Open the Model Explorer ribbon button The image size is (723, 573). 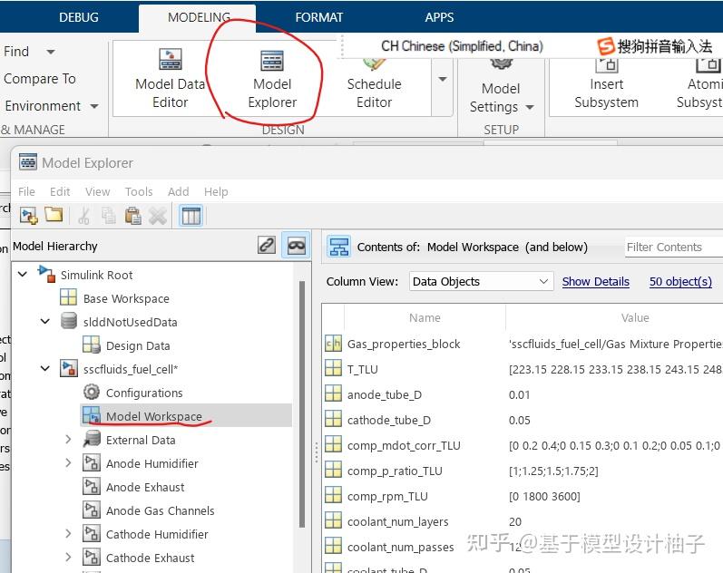(272, 79)
